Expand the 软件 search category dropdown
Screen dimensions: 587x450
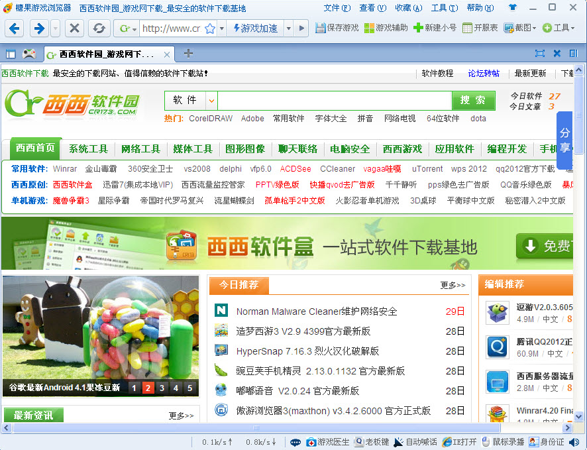coord(211,100)
